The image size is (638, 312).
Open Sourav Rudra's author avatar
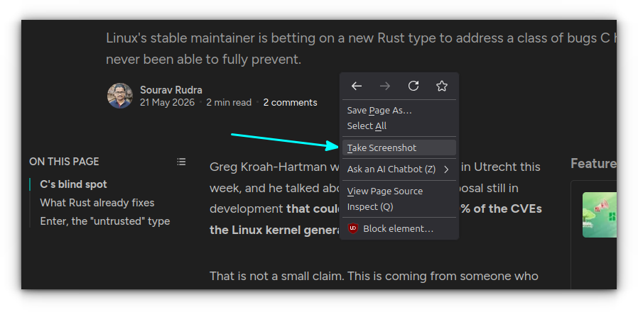coord(120,96)
